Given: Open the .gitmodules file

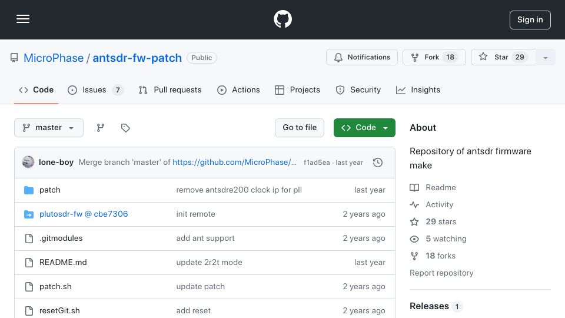Looking at the screenshot, I should click(x=61, y=238).
